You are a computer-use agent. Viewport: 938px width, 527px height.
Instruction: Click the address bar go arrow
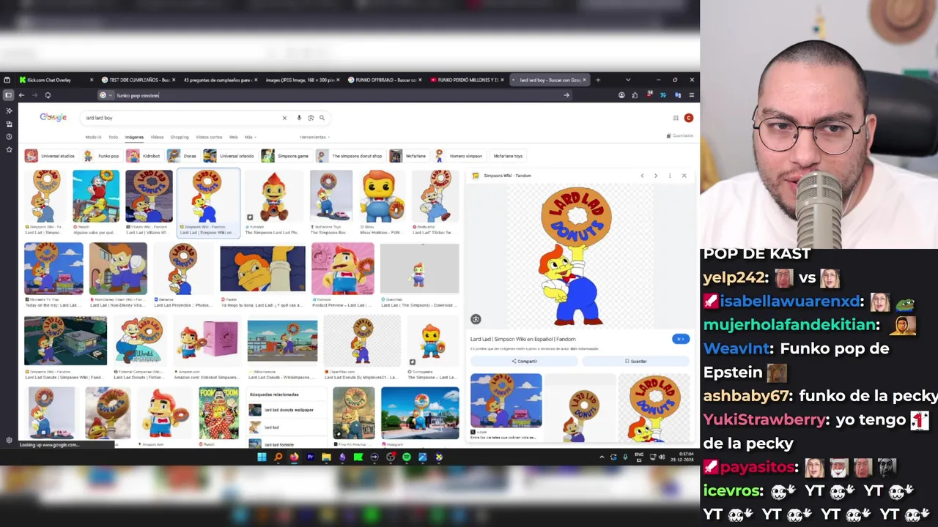click(566, 95)
